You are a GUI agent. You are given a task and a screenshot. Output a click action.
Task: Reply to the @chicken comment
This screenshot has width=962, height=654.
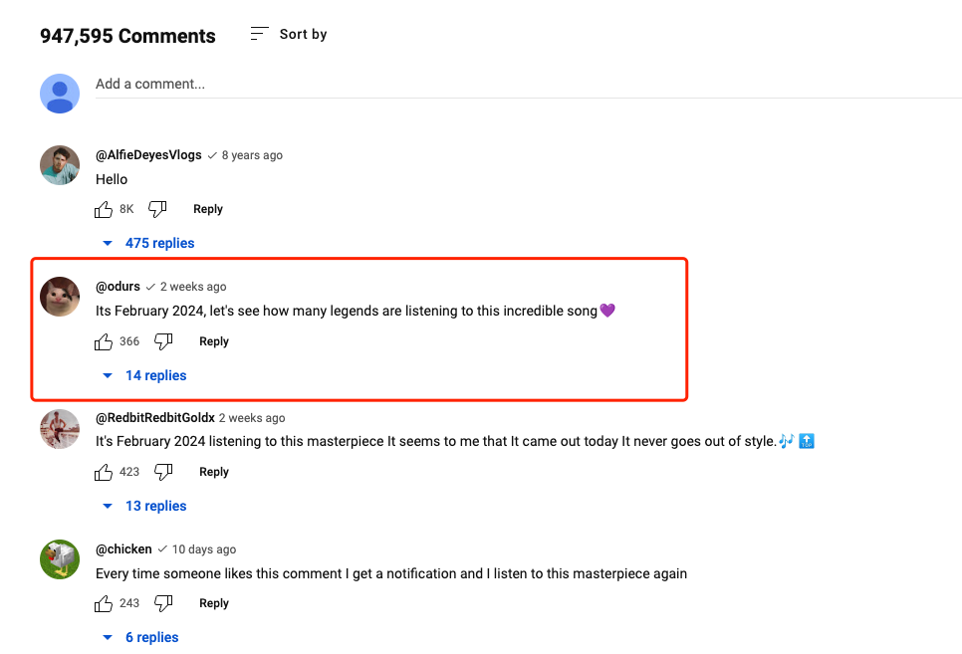(214, 603)
